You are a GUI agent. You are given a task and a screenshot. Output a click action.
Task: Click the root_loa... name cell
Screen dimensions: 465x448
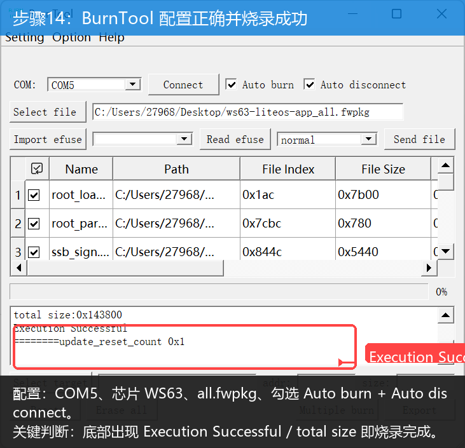point(81,195)
